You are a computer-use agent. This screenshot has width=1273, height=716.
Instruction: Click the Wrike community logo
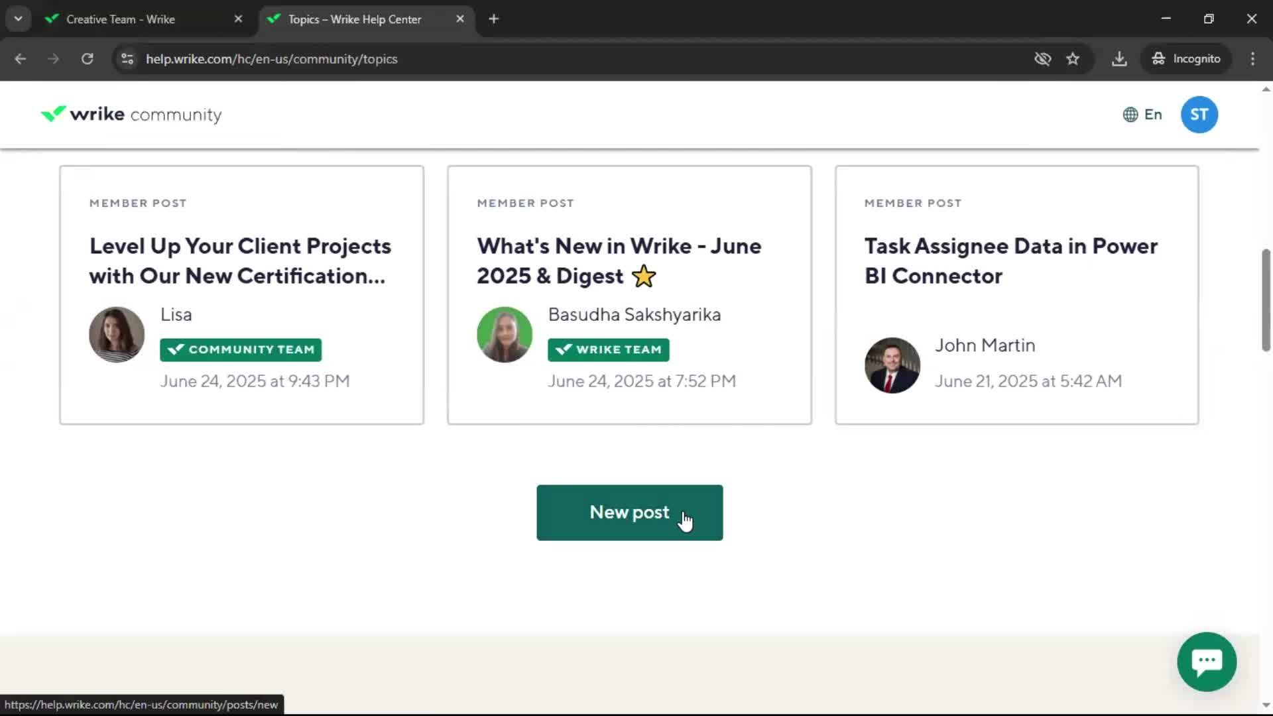(x=131, y=115)
